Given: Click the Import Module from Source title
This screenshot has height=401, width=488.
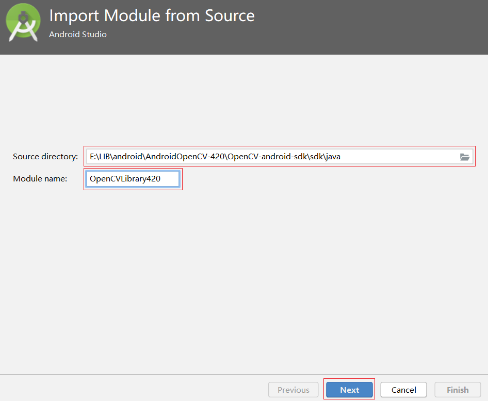Looking at the screenshot, I should [x=152, y=15].
